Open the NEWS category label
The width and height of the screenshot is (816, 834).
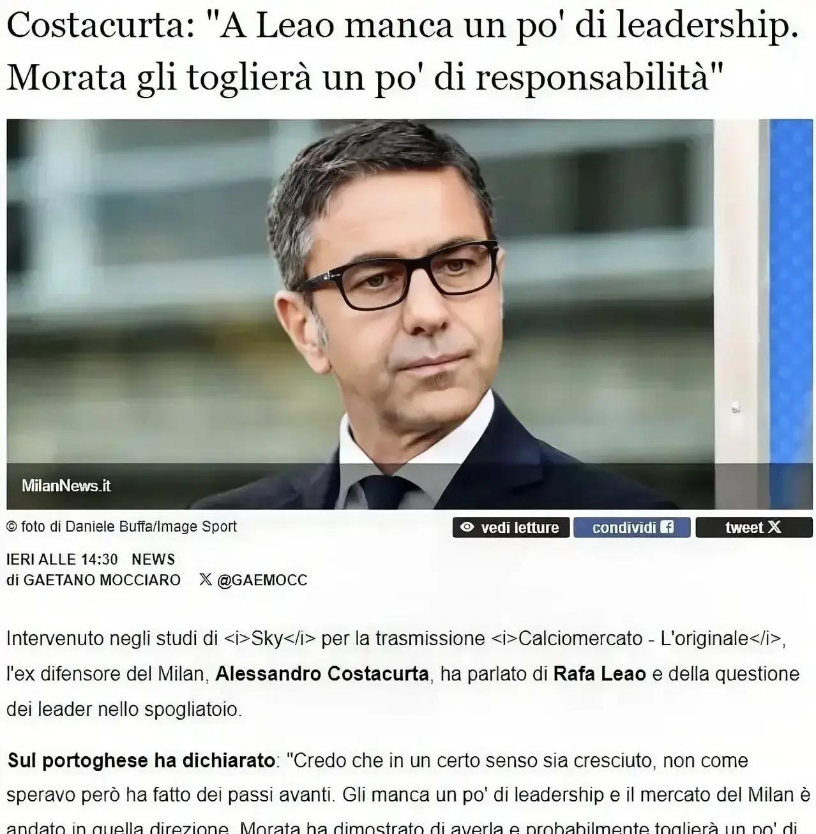[x=153, y=560]
